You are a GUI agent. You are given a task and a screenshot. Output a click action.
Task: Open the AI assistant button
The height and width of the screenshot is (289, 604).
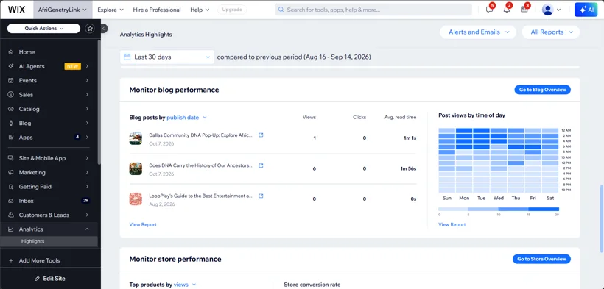coord(586,10)
